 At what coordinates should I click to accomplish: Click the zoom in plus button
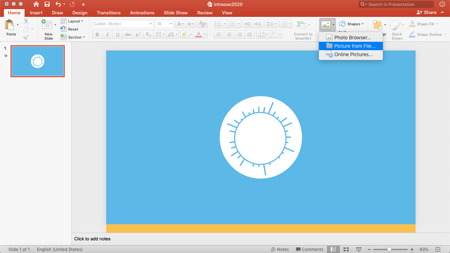pyautogui.click(x=412, y=249)
